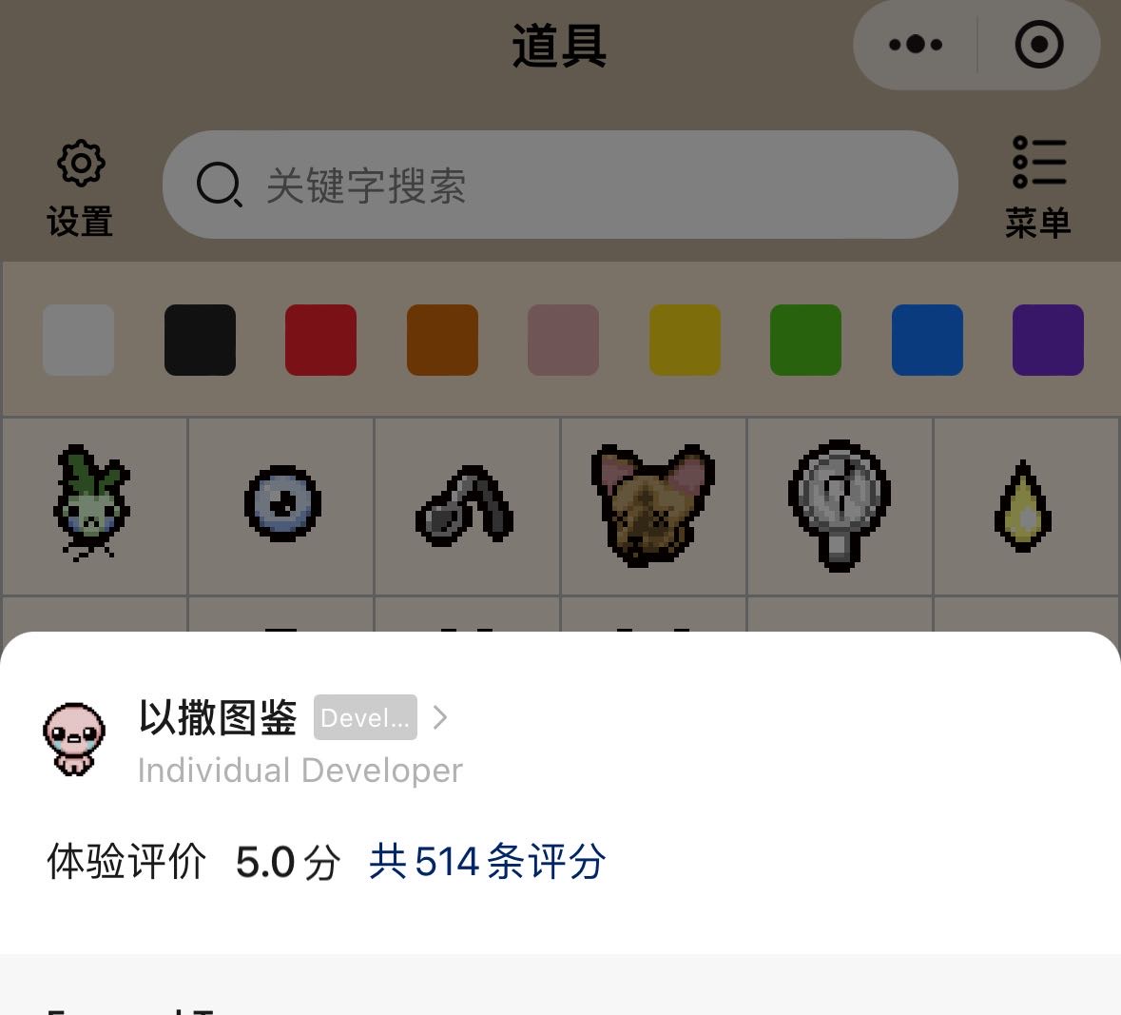Select the blue eyeball item
The width and height of the screenshot is (1121, 1015).
pos(282,503)
